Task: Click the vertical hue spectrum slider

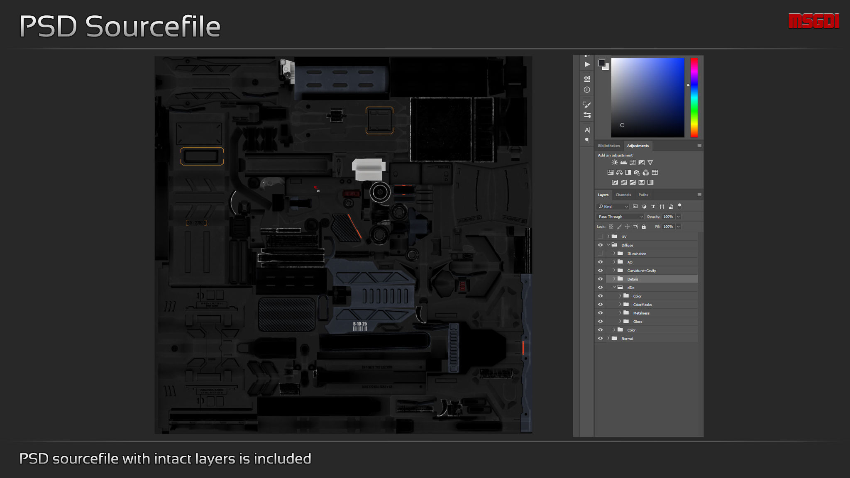Action: click(x=694, y=98)
